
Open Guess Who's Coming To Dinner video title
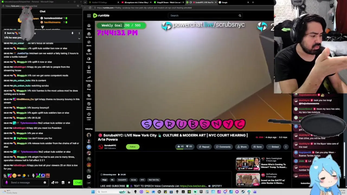pos(274,166)
